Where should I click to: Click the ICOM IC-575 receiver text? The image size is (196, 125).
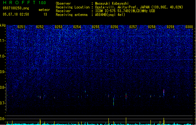point(125,11)
